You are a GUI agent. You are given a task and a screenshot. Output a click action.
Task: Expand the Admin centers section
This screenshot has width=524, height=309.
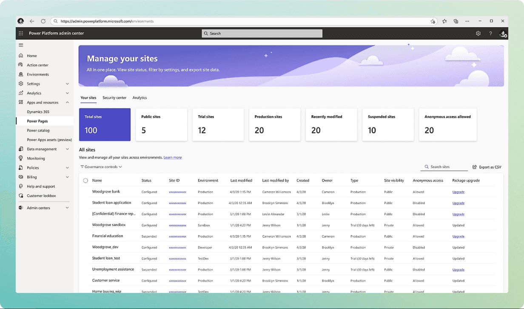67,208
